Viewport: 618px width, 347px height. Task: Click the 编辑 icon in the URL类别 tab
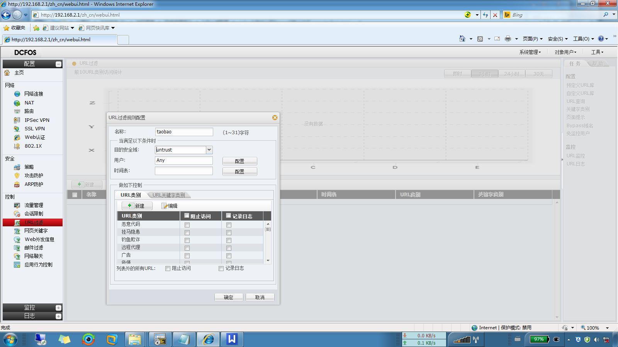point(165,206)
